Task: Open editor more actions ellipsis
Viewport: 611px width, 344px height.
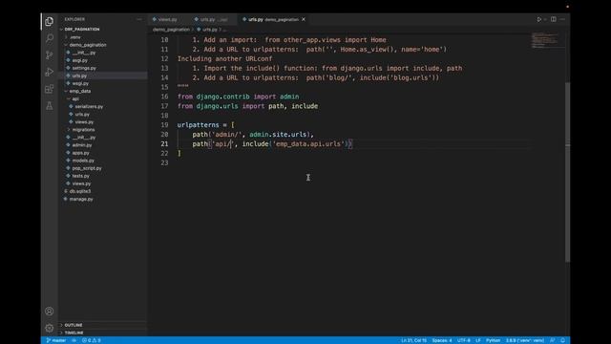Action: click(562, 19)
